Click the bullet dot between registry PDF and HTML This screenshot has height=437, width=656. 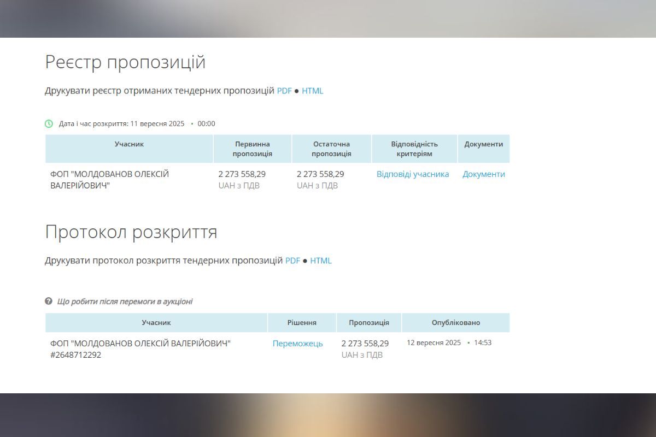(297, 91)
